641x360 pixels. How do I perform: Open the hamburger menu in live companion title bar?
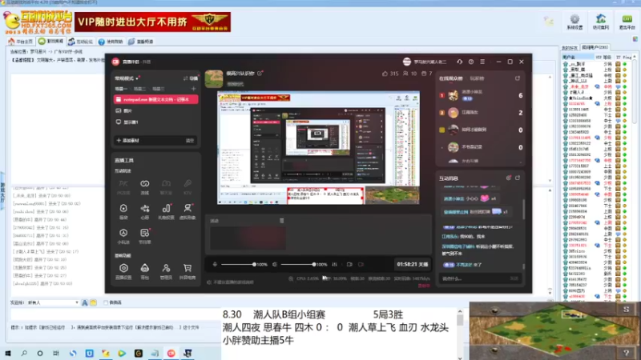(x=482, y=62)
